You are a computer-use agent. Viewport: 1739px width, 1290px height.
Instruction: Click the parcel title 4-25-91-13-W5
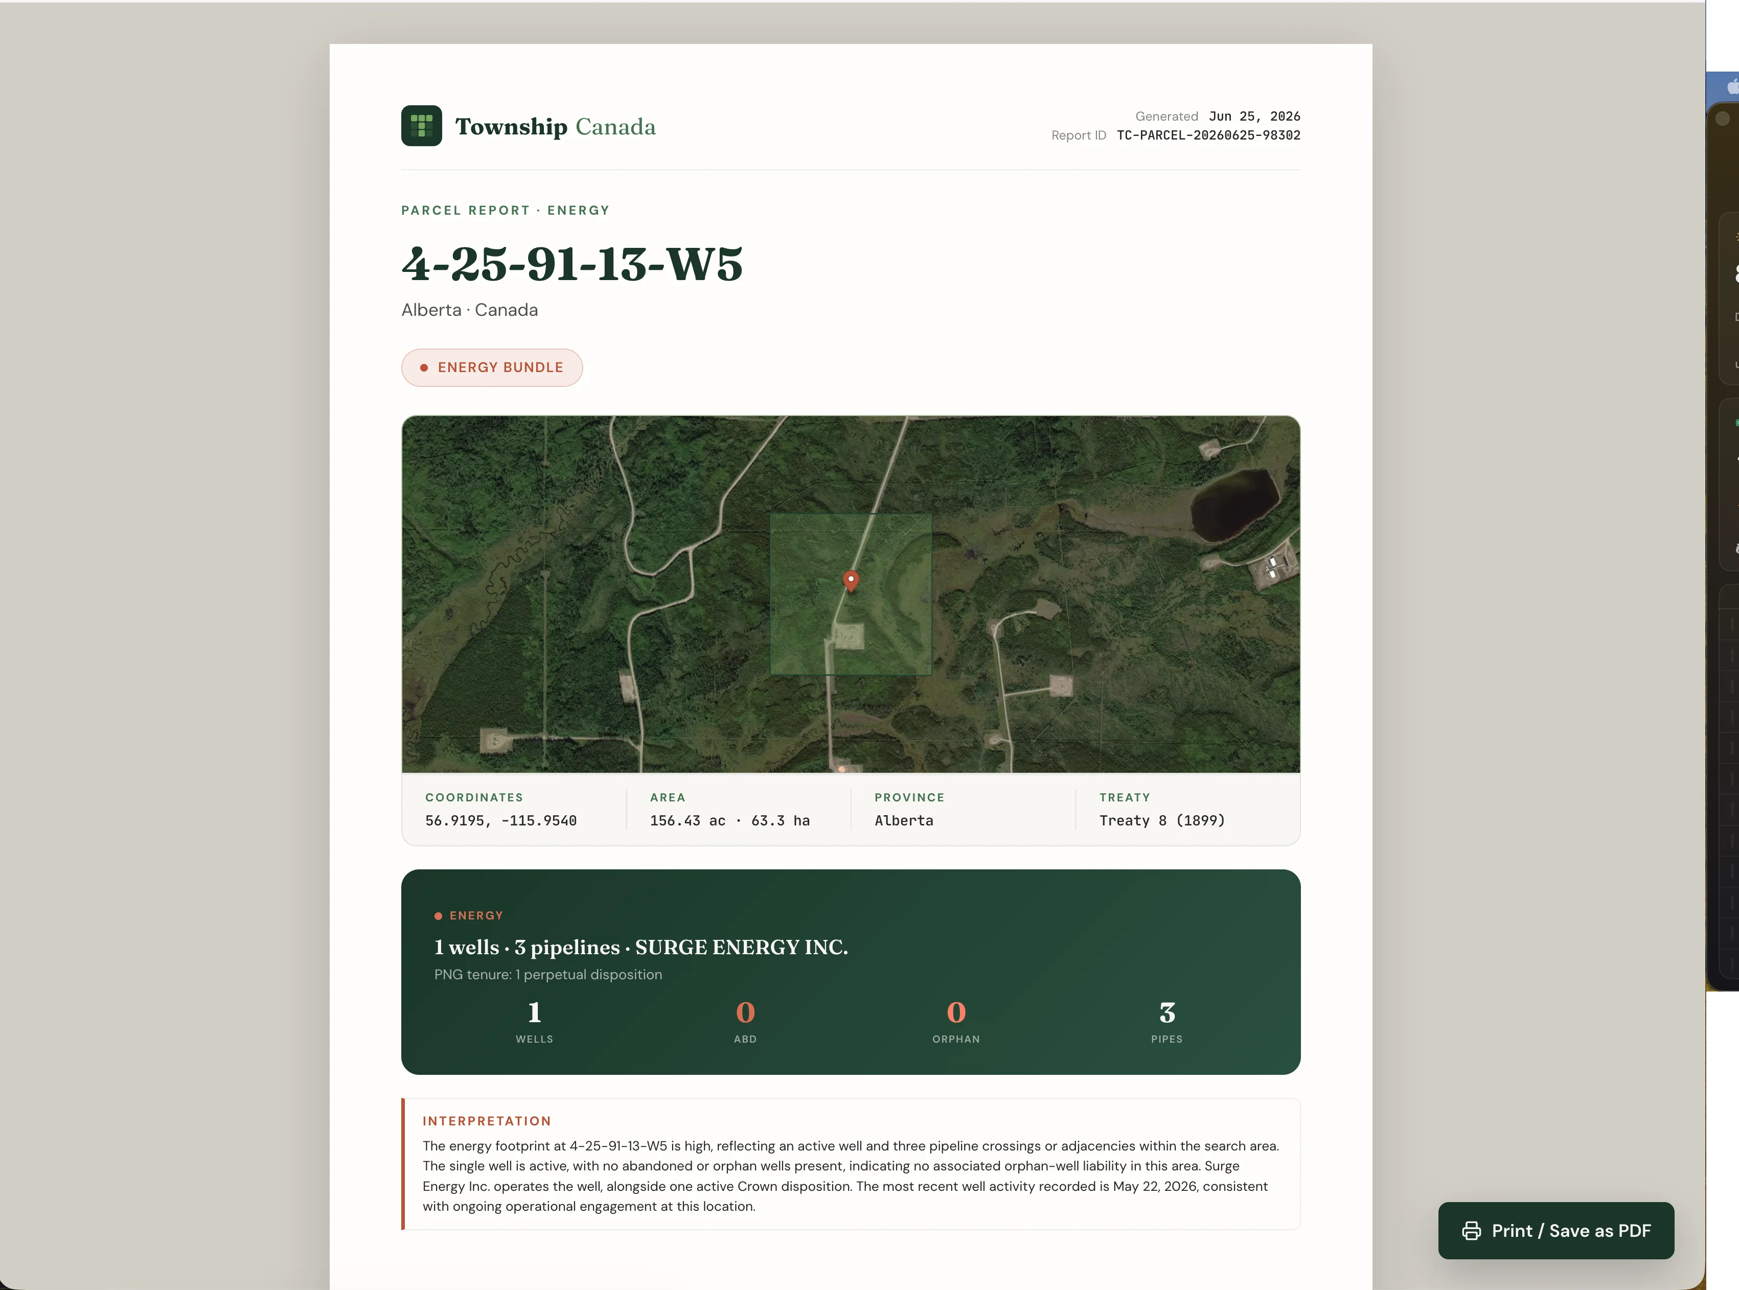click(571, 264)
